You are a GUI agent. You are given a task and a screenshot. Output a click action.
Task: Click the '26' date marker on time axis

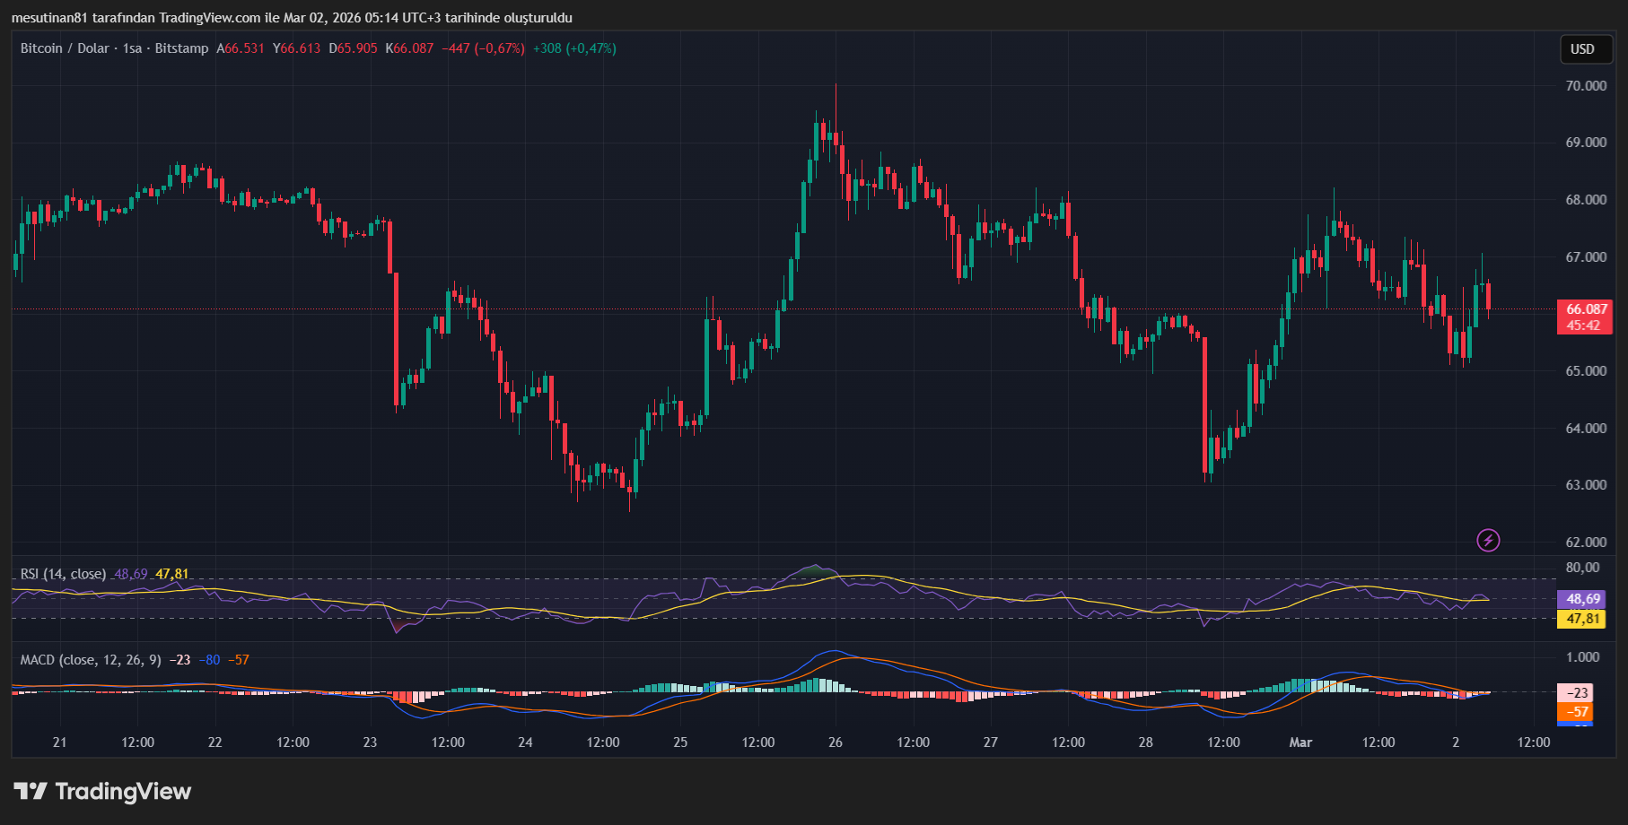(x=836, y=742)
